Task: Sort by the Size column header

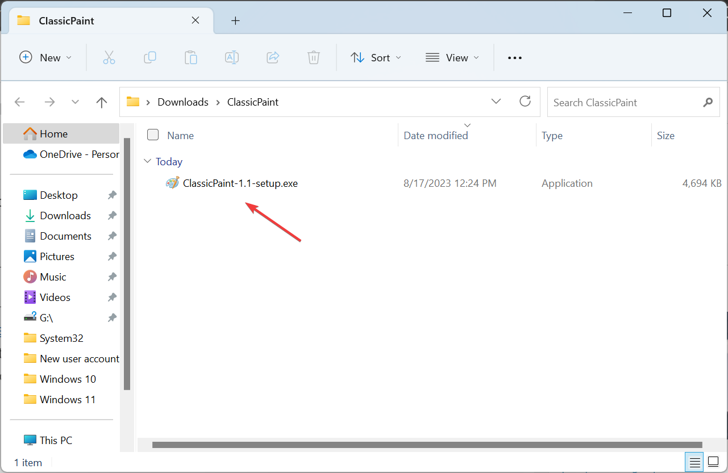Action: (x=665, y=135)
